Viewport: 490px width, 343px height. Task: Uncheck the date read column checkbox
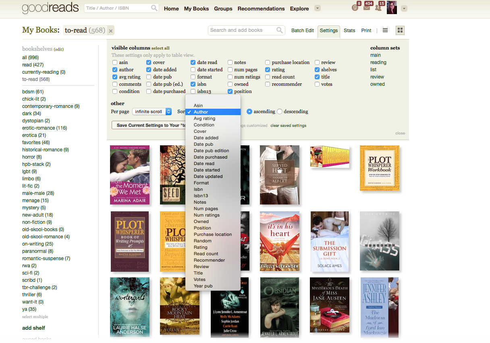point(193,62)
